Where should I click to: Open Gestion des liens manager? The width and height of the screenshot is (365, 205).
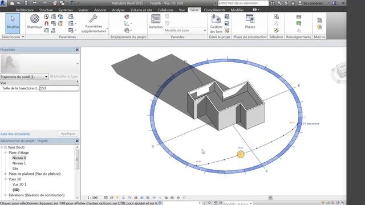click(216, 23)
